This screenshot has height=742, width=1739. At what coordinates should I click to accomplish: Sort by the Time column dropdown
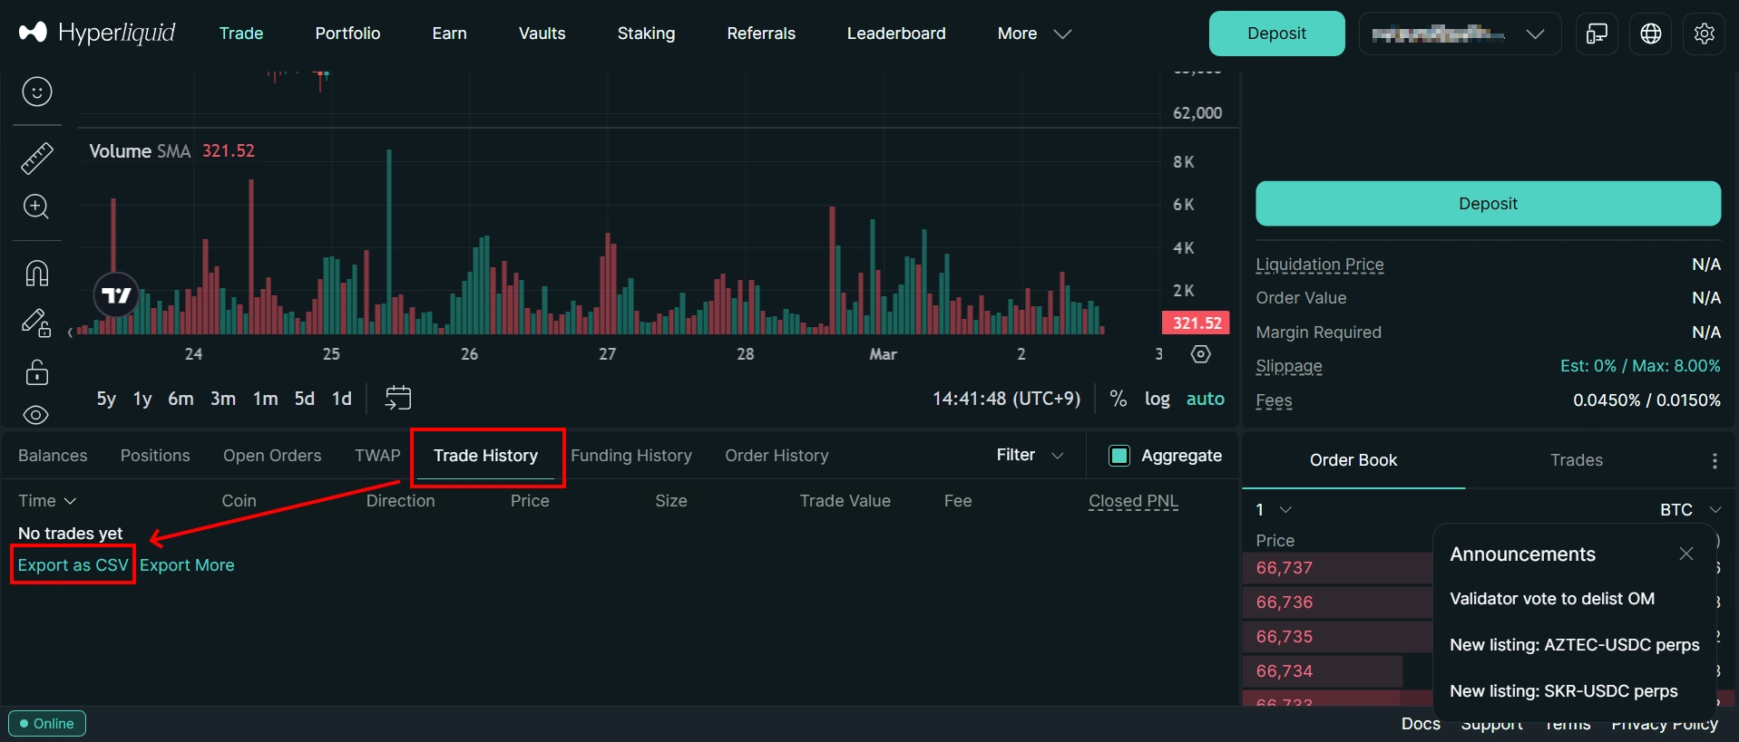(47, 501)
